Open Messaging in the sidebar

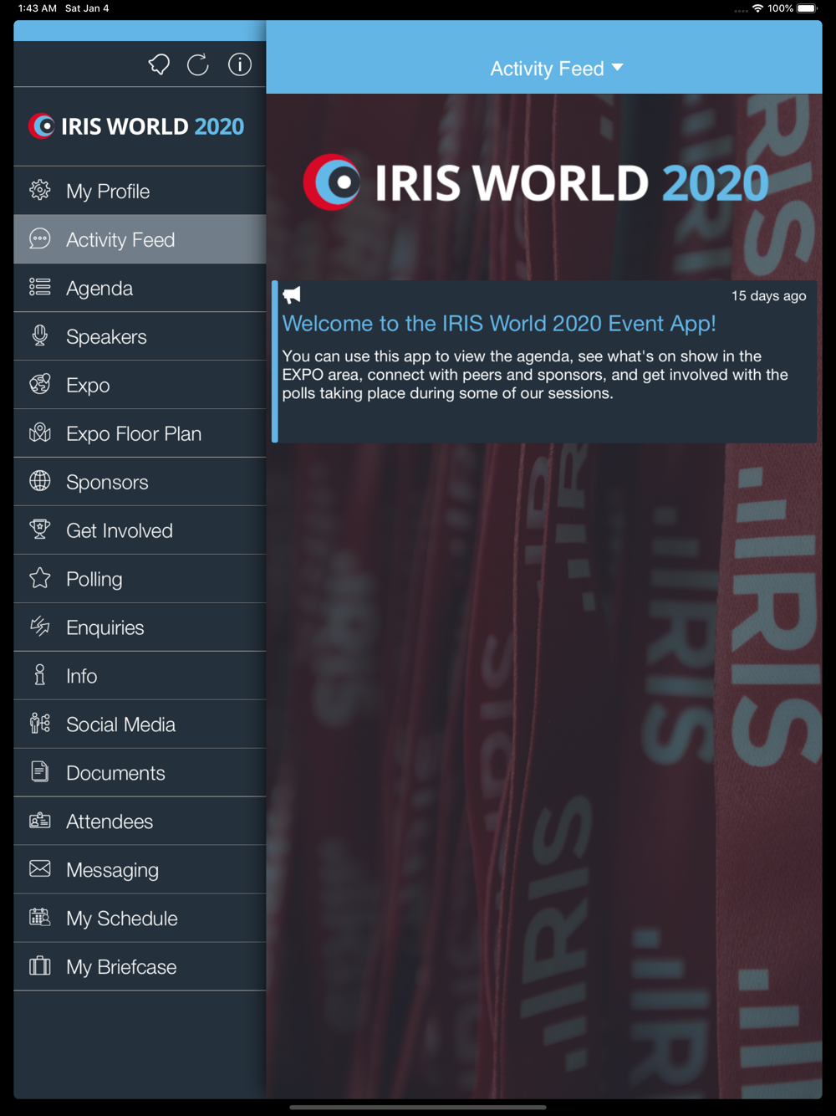click(140, 870)
